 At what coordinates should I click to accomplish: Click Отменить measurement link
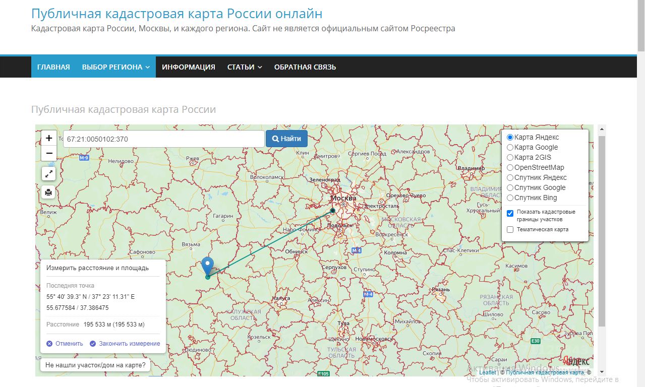click(x=69, y=344)
